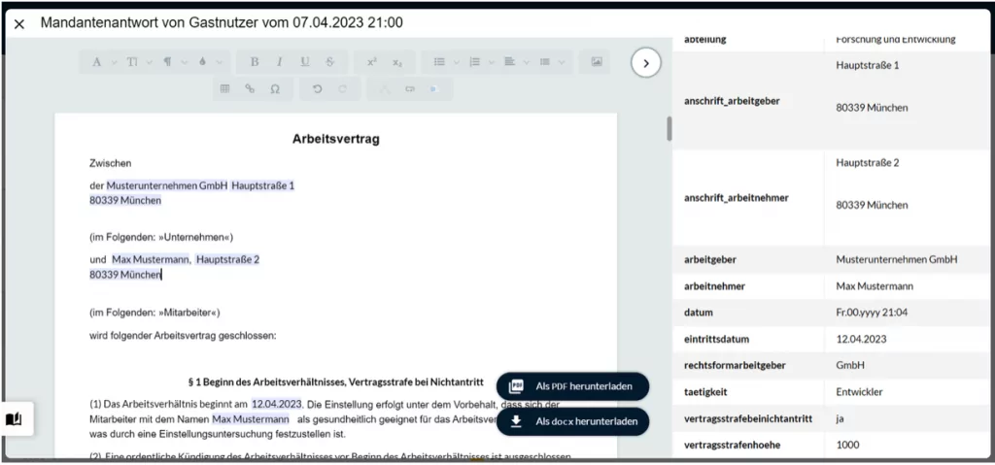This screenshot has height=465, width=995.
Task: Open the font size dropdown
Action: click(138, 62)
